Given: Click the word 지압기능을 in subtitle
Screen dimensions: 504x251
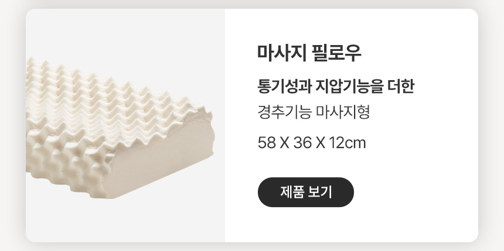Looking at the screenshot, I should tap(349, 86).
